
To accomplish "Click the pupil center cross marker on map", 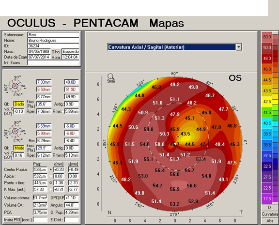I will (x=178, y=136).
